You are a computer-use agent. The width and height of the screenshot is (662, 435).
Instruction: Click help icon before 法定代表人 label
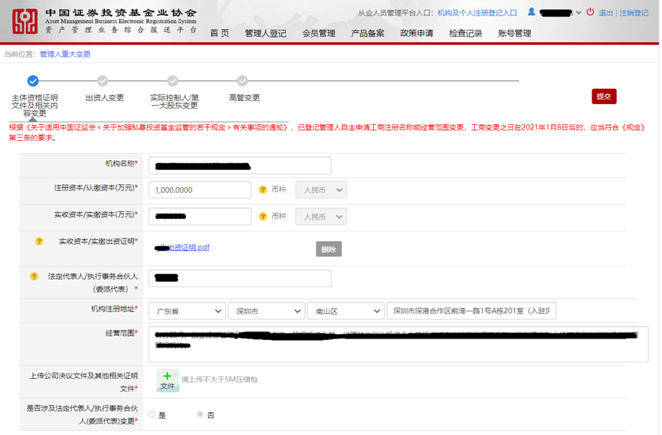coord(34,276)
